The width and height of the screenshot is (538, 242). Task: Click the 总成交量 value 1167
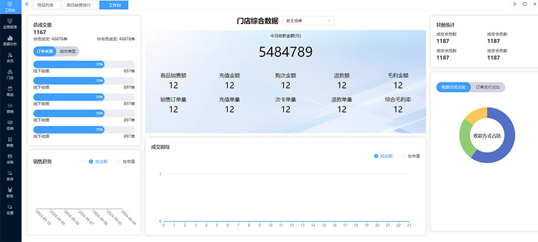click(40, 32)
